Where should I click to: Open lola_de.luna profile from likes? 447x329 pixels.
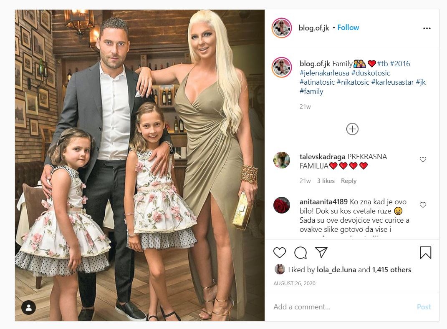336,270
